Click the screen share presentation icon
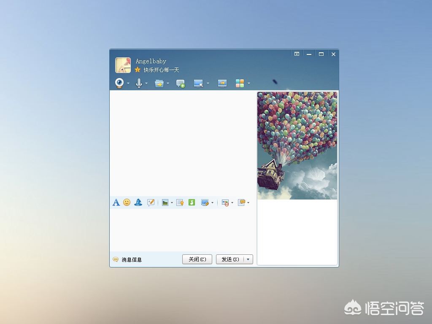Screen dimensions: 432x324 click(x=222, y=83)
